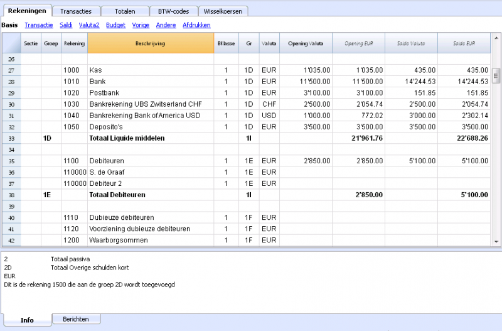
Task: Click the Sectie column header
Action: point(31,43)
